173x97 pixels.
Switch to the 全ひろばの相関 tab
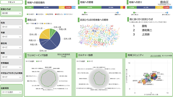click(x=155, y=56)
